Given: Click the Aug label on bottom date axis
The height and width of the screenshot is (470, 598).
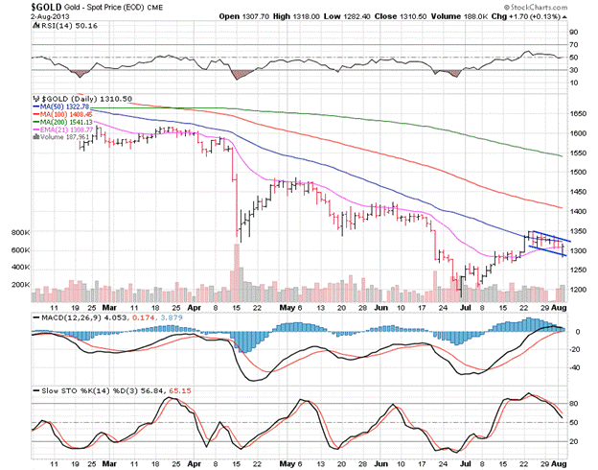Looking at the screenshot, I should pyautogui.click(x=560, y=464).
